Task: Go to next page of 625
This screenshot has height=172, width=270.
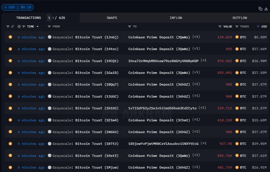Action: click(53, 18)
